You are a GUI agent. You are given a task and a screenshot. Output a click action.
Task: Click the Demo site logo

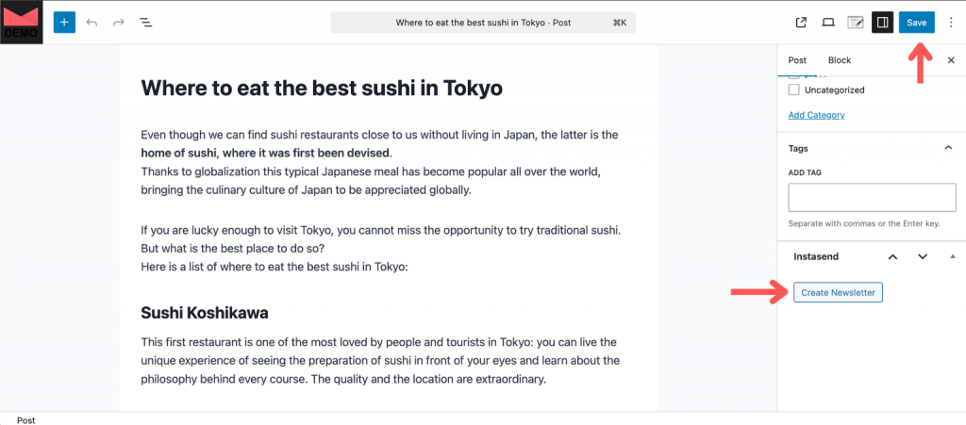point(21,22)
